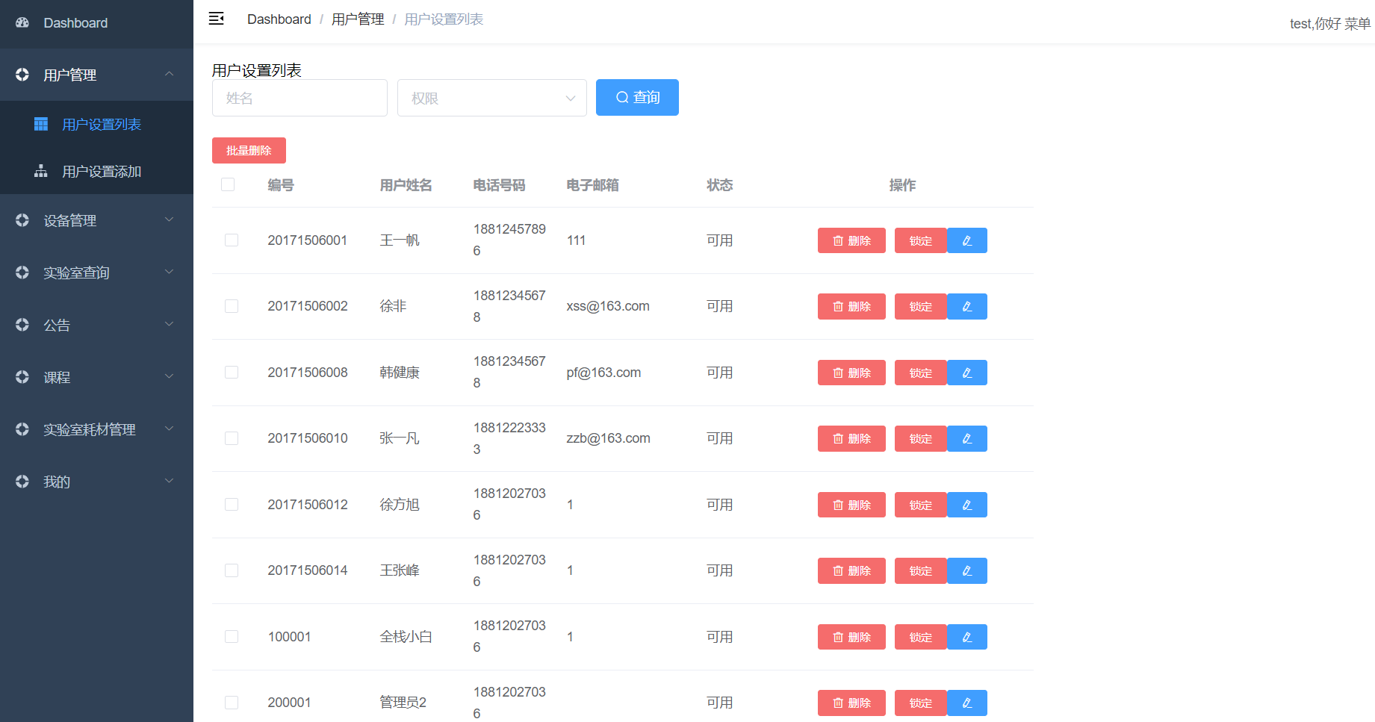Click the xss@163.com email cell
The image size is (1375, 722).
[608, 306]
